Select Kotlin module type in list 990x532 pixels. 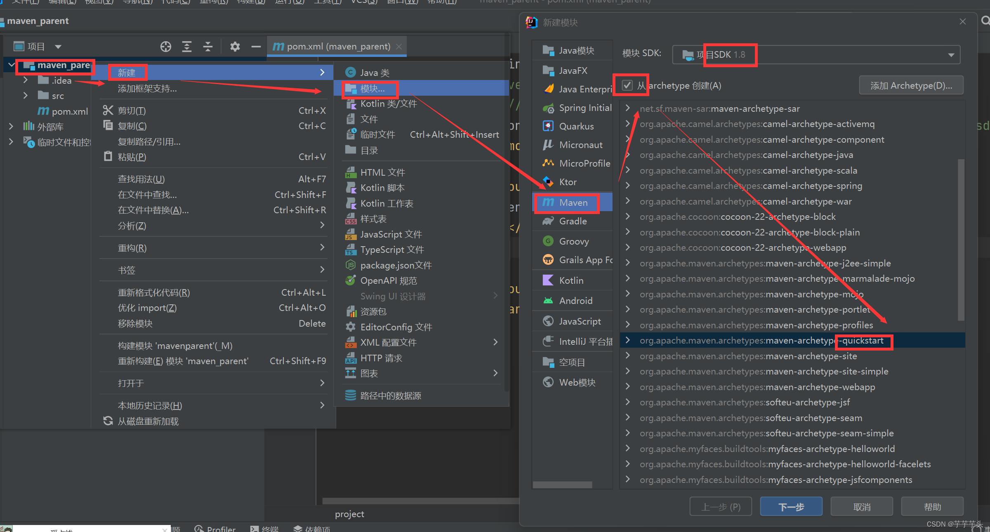(571, 281)
